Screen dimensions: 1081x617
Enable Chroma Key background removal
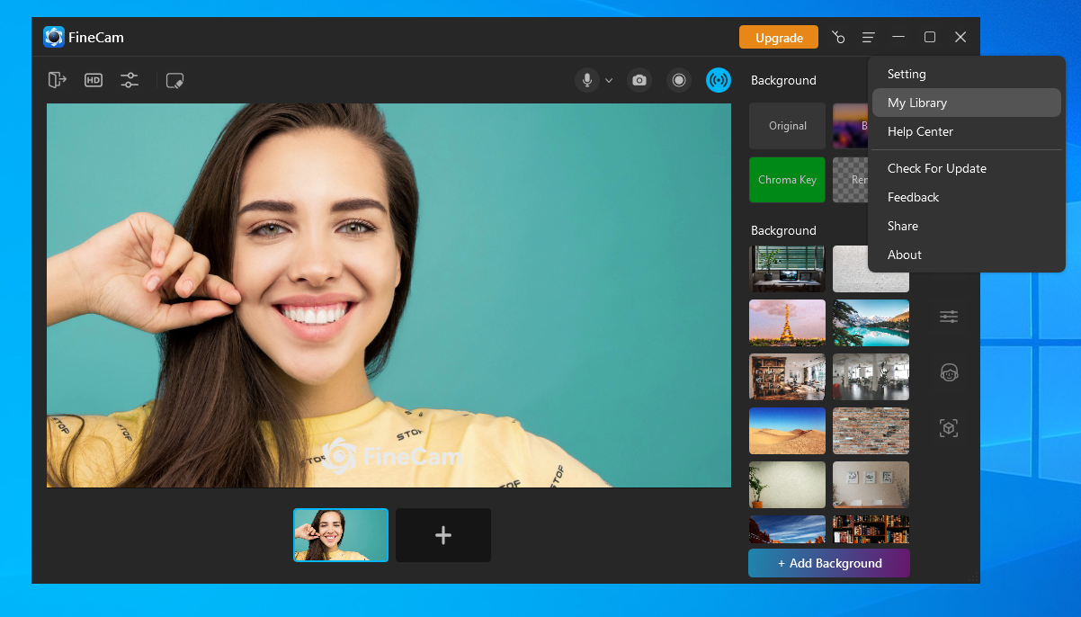pyautogui.click(x=787, y=180)
